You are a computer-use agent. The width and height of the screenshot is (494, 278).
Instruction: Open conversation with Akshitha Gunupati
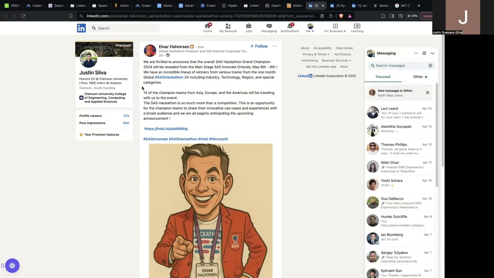(400, 131)
